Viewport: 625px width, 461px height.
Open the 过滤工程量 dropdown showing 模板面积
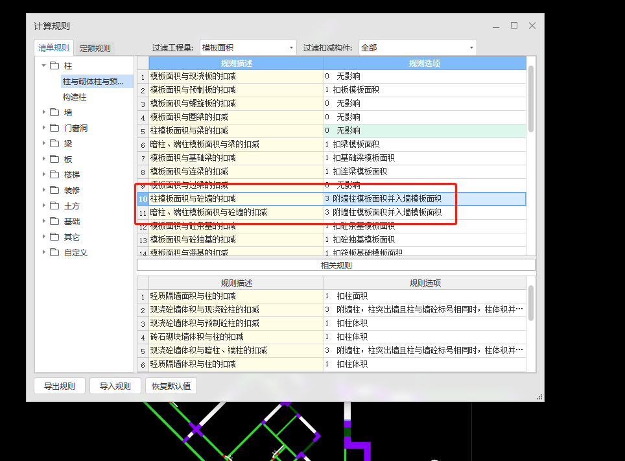pyautogui.click(x=248, y=47)
